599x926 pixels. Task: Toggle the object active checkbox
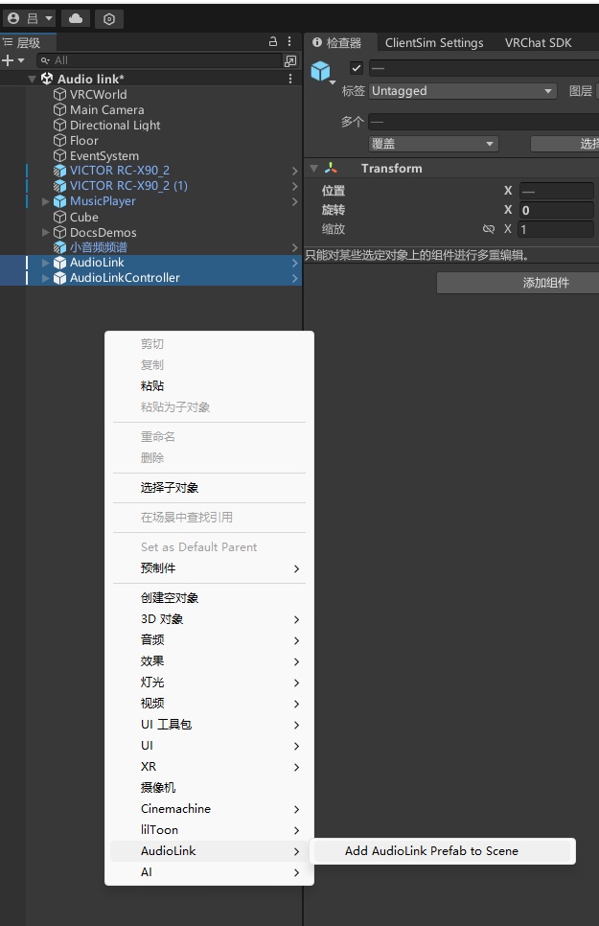(x=357, y=68)
